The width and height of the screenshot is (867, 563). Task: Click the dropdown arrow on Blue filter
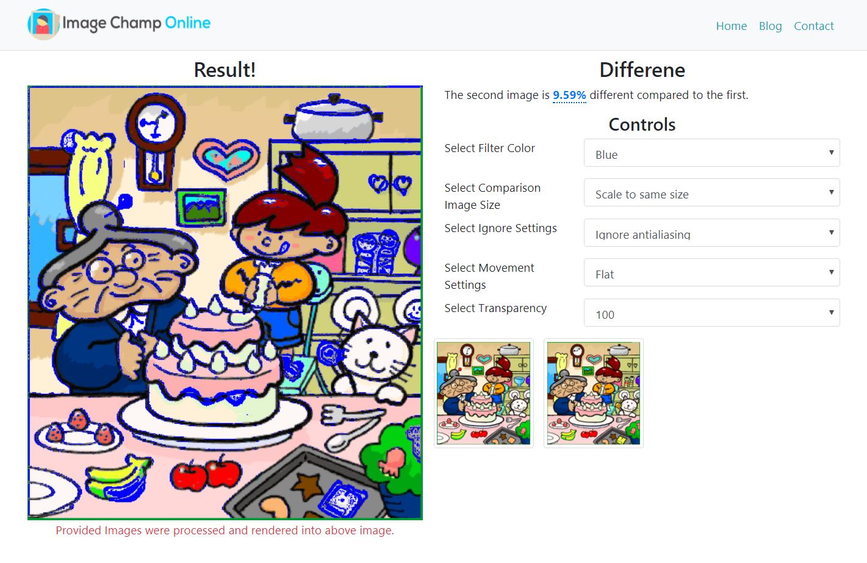click(x=831, y=153)
